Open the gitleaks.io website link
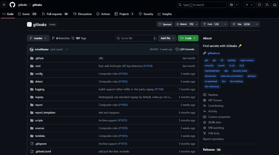Screen dimensions: 279x155 pos(214,53)
